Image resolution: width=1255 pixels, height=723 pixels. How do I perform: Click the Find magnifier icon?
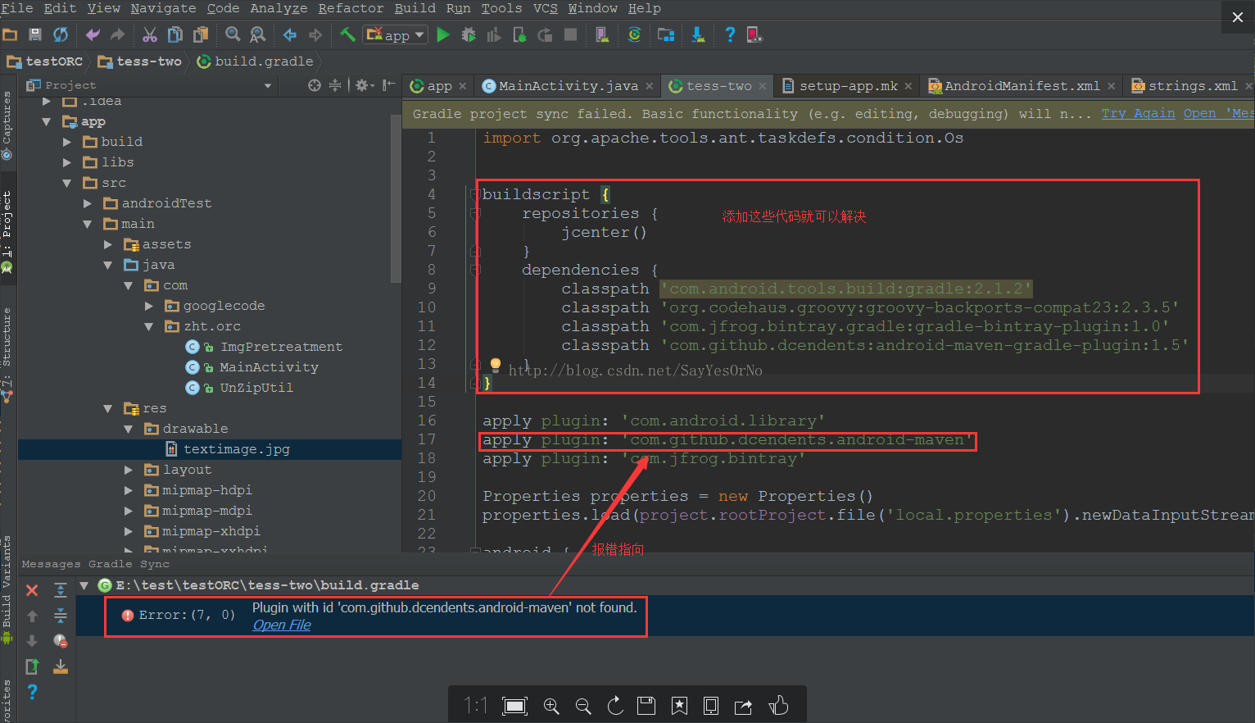tap(233, 34)
